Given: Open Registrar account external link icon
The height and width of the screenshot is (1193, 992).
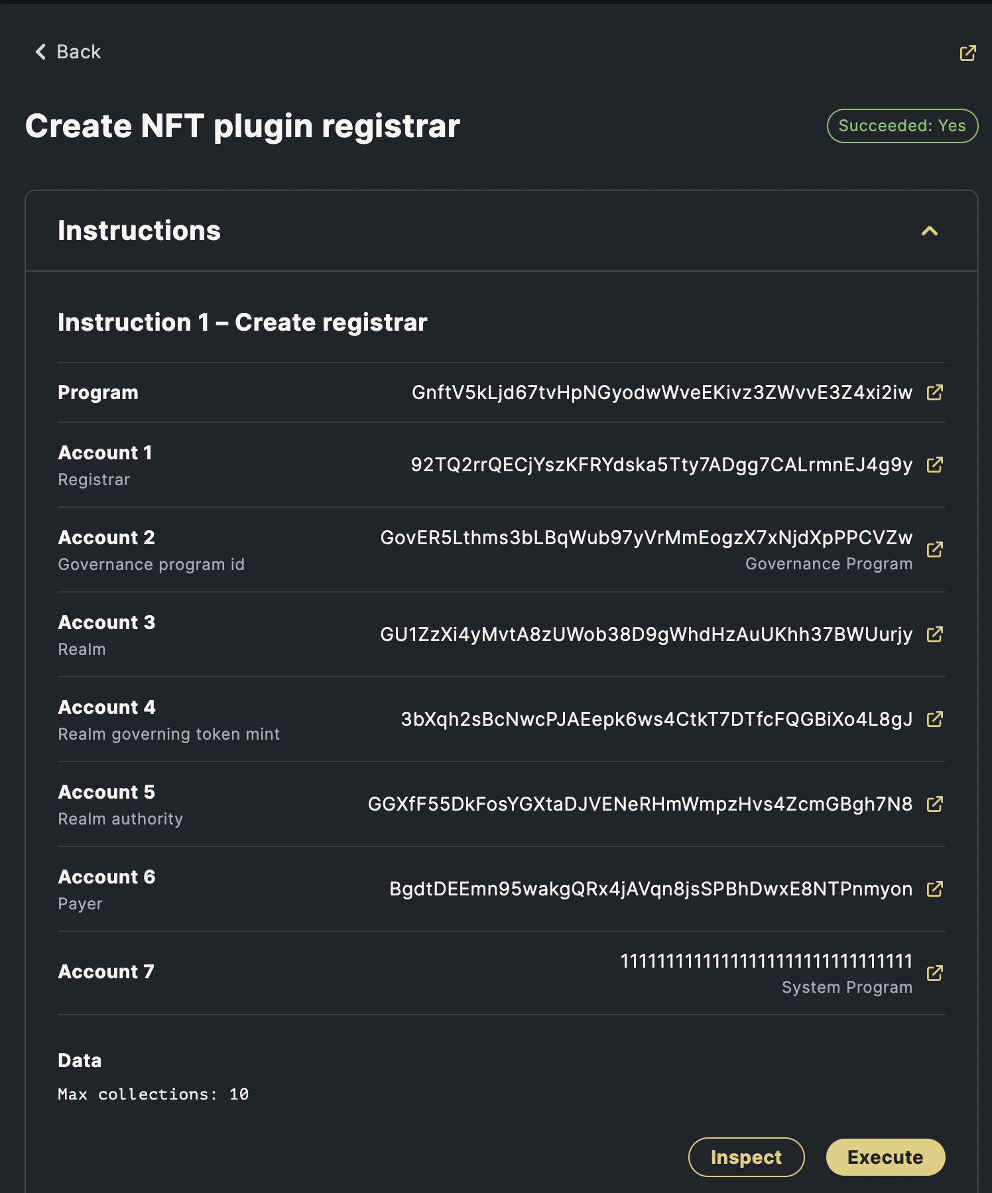Looking at the screenshot, I should tap(934, 465).
